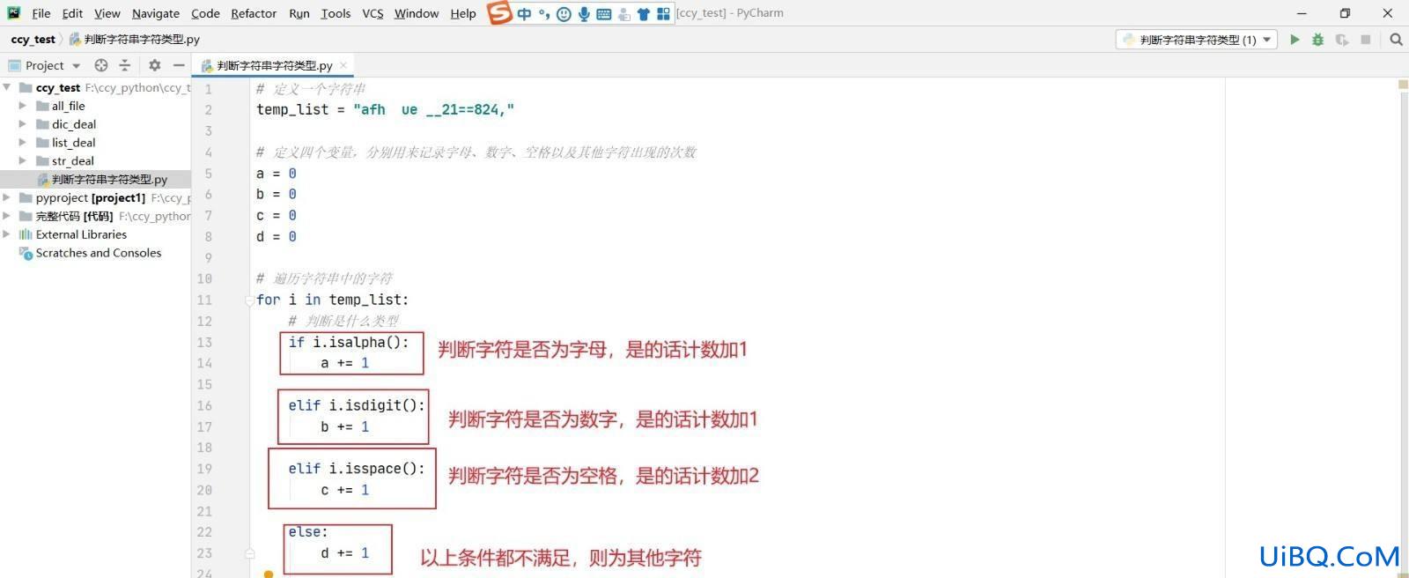Close the 判断字符串字符类型.py editor tab

point(343,65)
